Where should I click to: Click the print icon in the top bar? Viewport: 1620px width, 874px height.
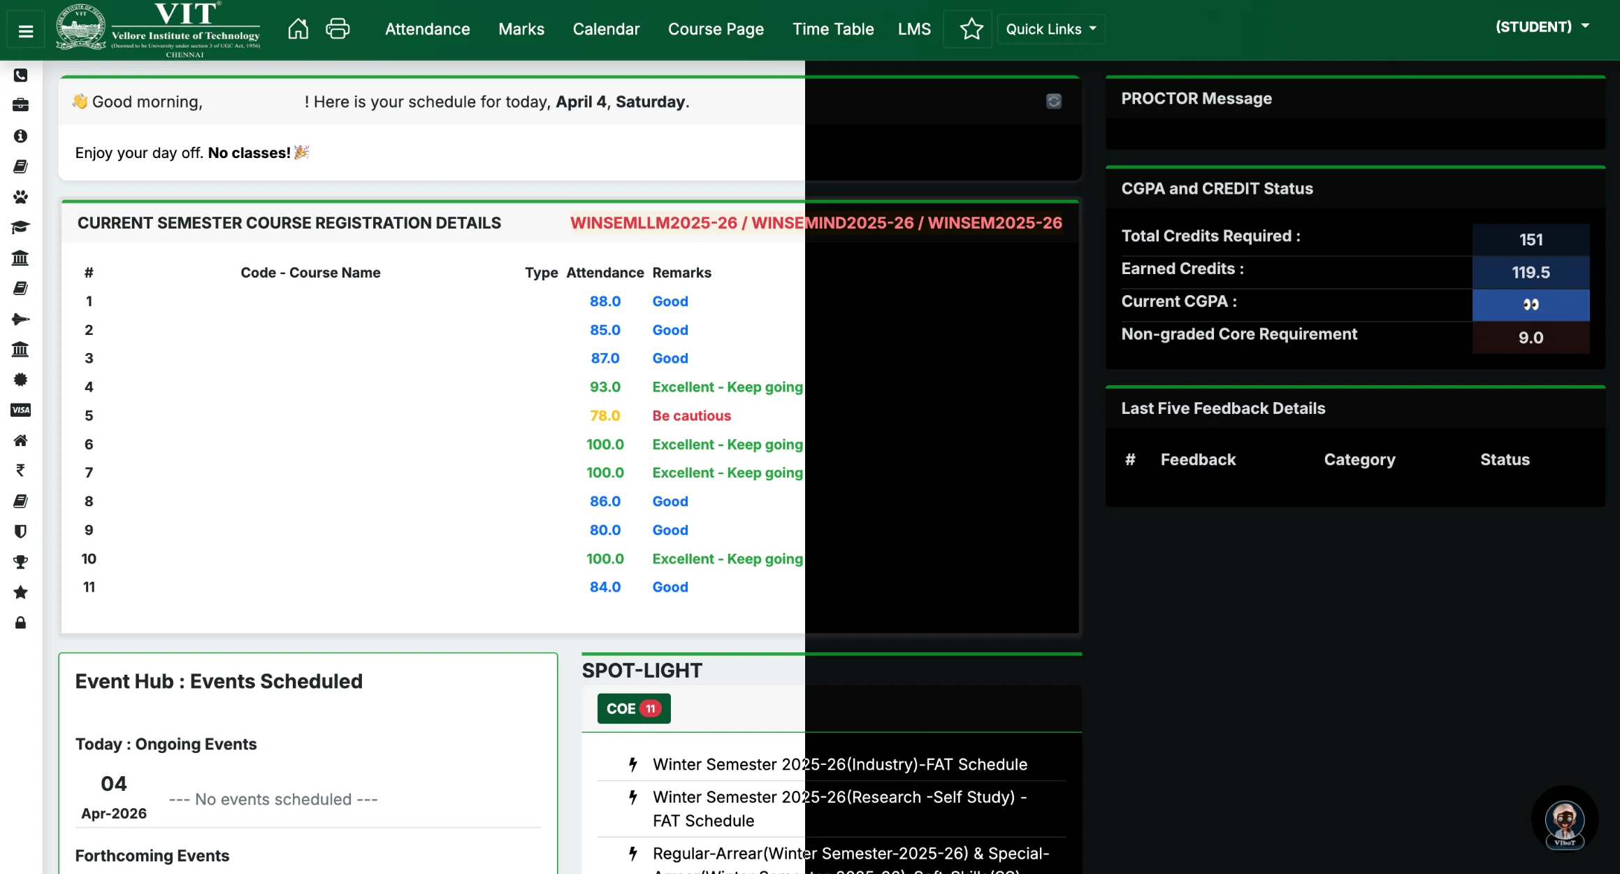click(x=338, y=28)
